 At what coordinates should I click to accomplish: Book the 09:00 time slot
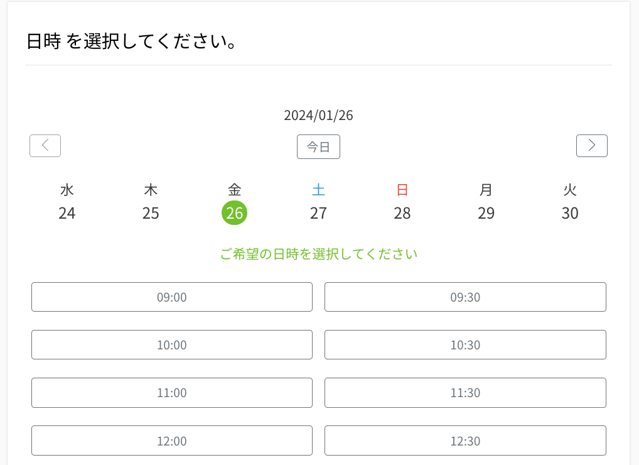point(171,297)
